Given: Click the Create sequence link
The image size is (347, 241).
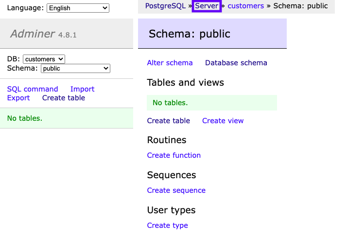Looking at the screenshot, I should click(176, 190).
